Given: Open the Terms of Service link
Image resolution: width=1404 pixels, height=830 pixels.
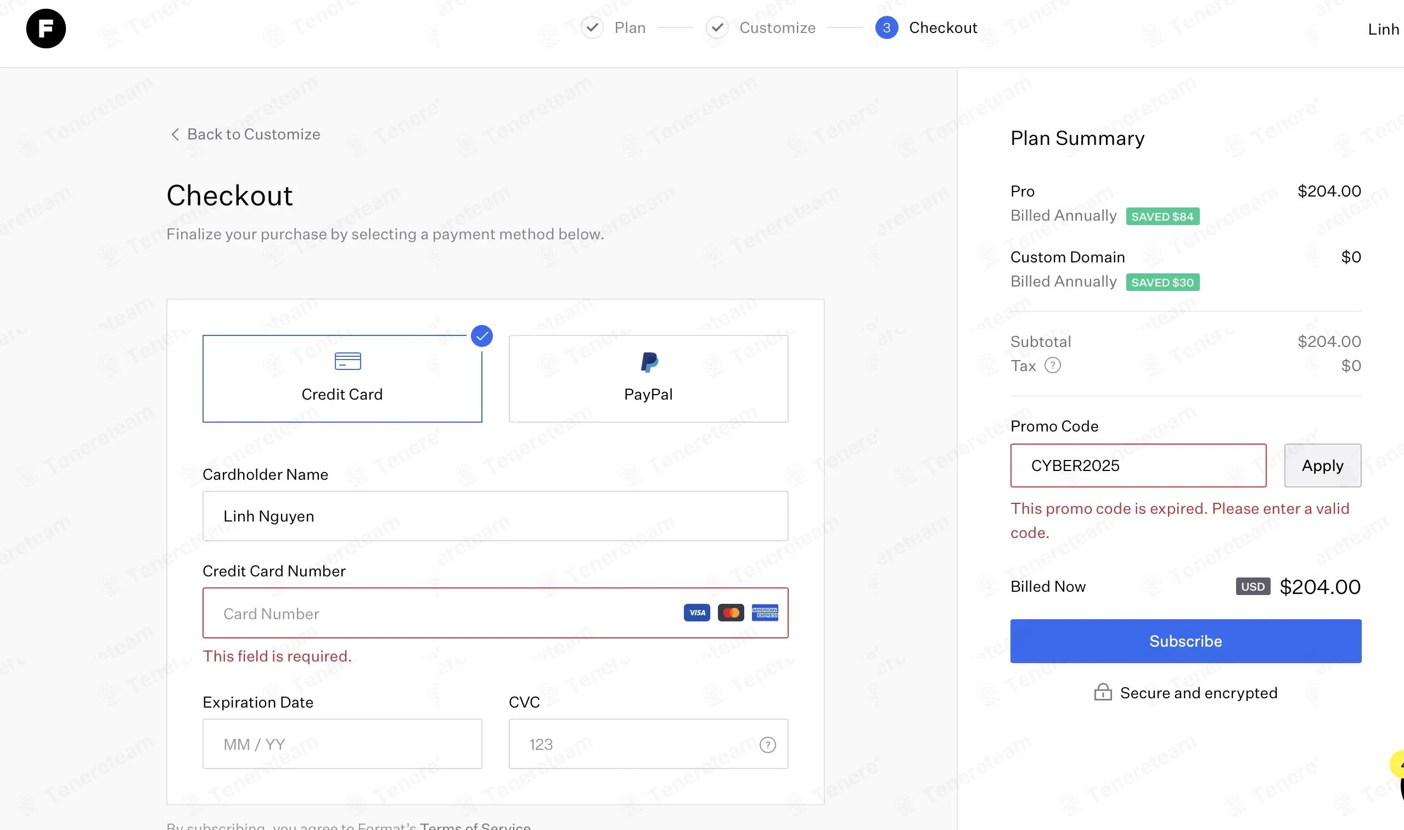Looking at the screenshot, I should click(x=475, y=826).
